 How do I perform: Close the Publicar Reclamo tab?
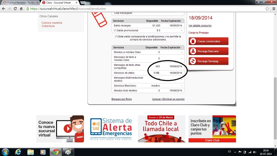[x=37, y=3]
